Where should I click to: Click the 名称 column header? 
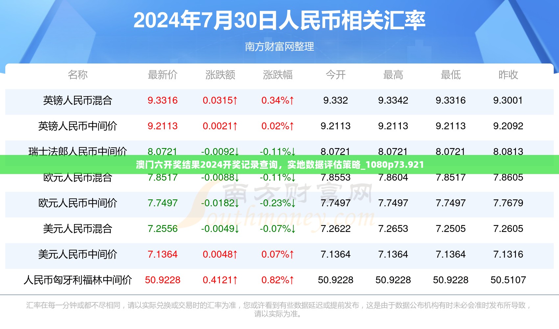(x=78, y=75)
